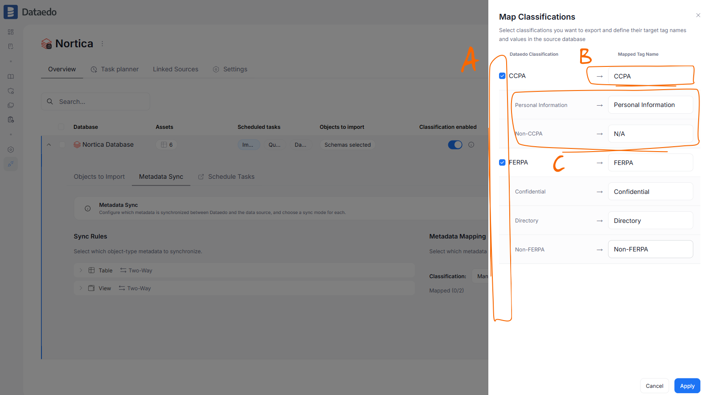Tick the select-all checkbox in Database header
Screen dimensions: 708x395
tap(61, 127)
